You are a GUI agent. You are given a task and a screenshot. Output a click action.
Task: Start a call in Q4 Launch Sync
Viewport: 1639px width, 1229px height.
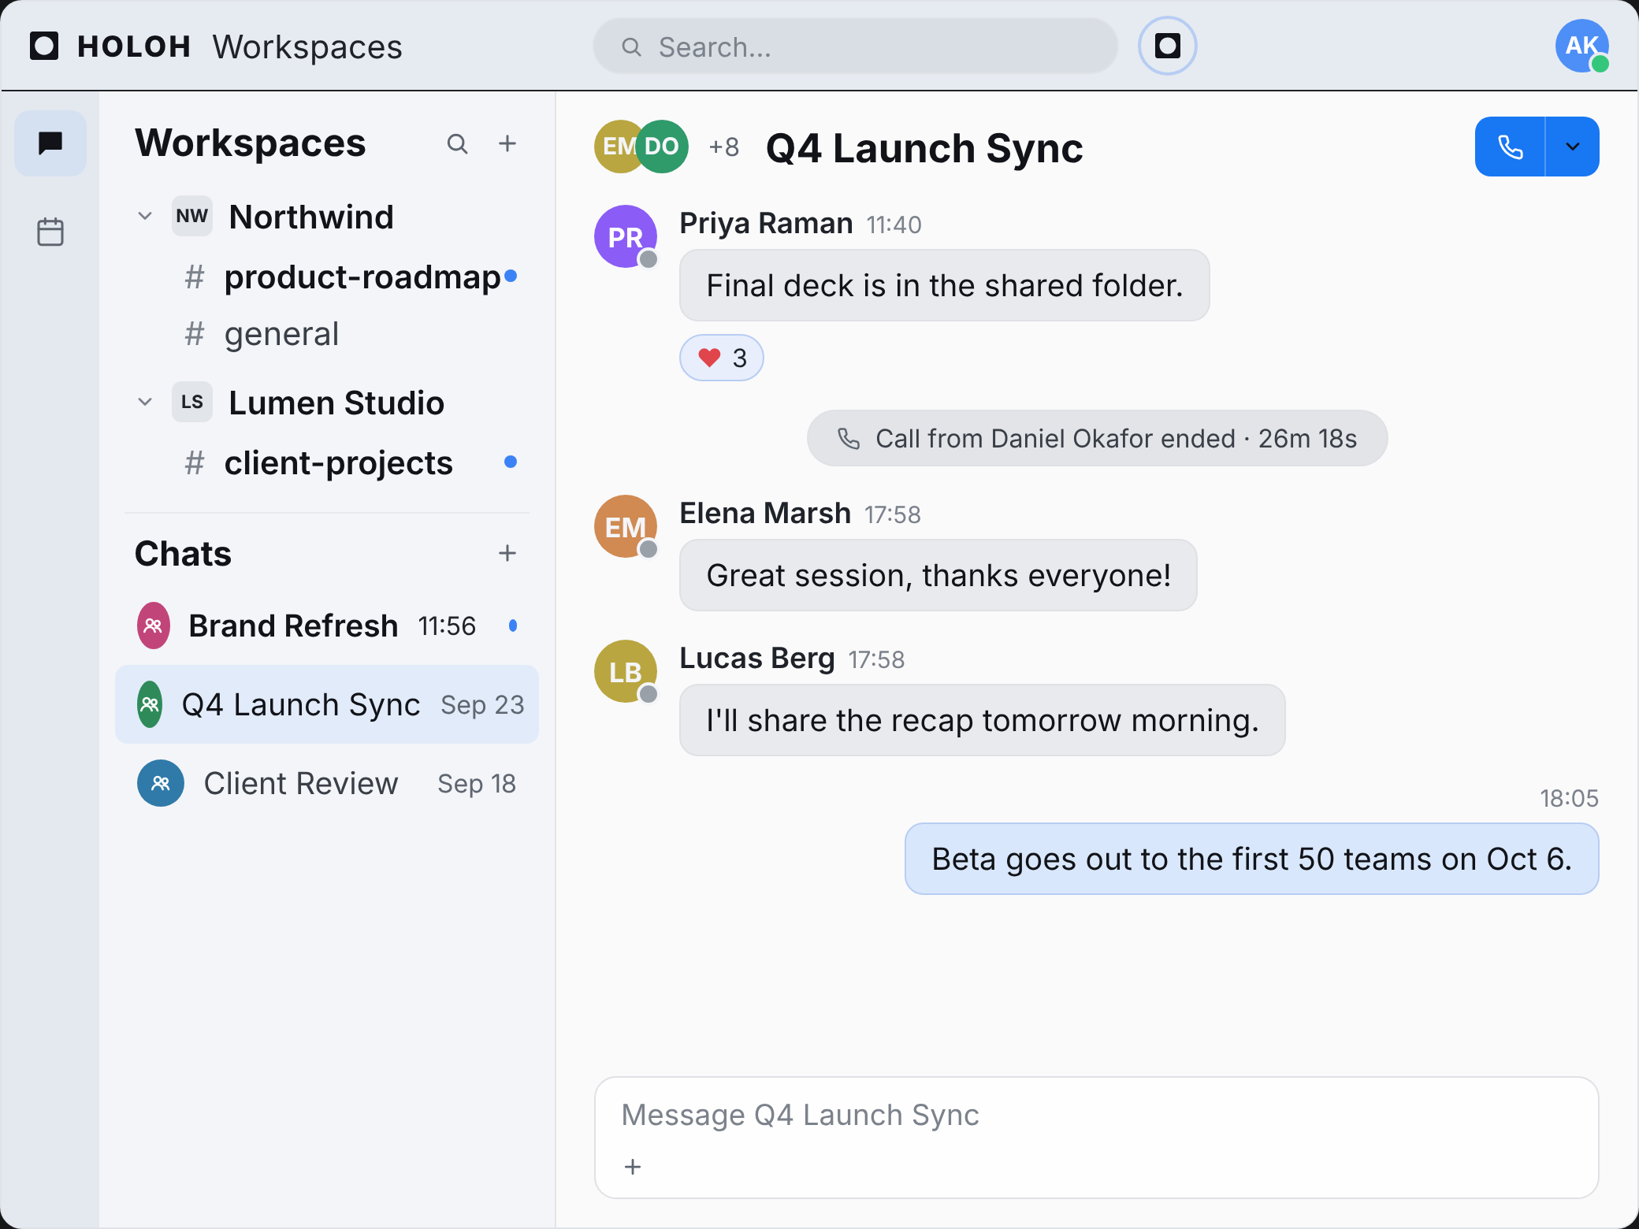pos(1510,147)
